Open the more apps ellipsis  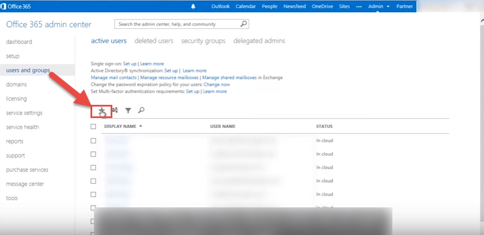358,6
